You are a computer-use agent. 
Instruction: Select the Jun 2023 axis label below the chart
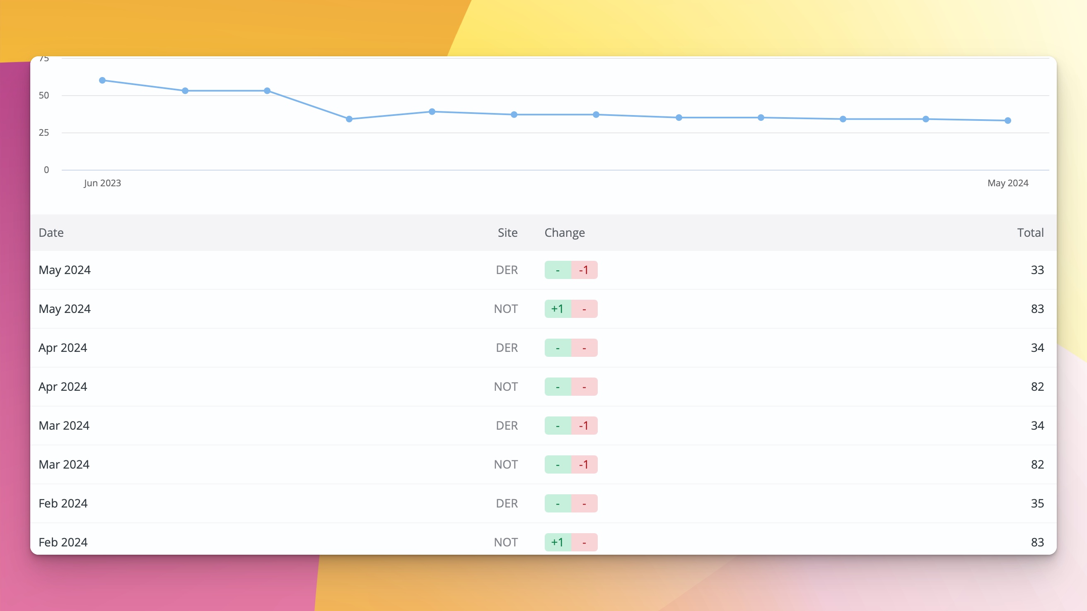coord(101,183)
